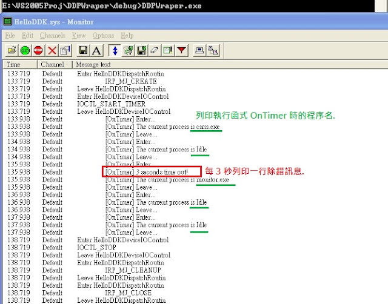Image resolution: width=388 pixels, height=304 pixels.
Task: Open the View menu
Action: pyautogui.click(x=79, y=36)
